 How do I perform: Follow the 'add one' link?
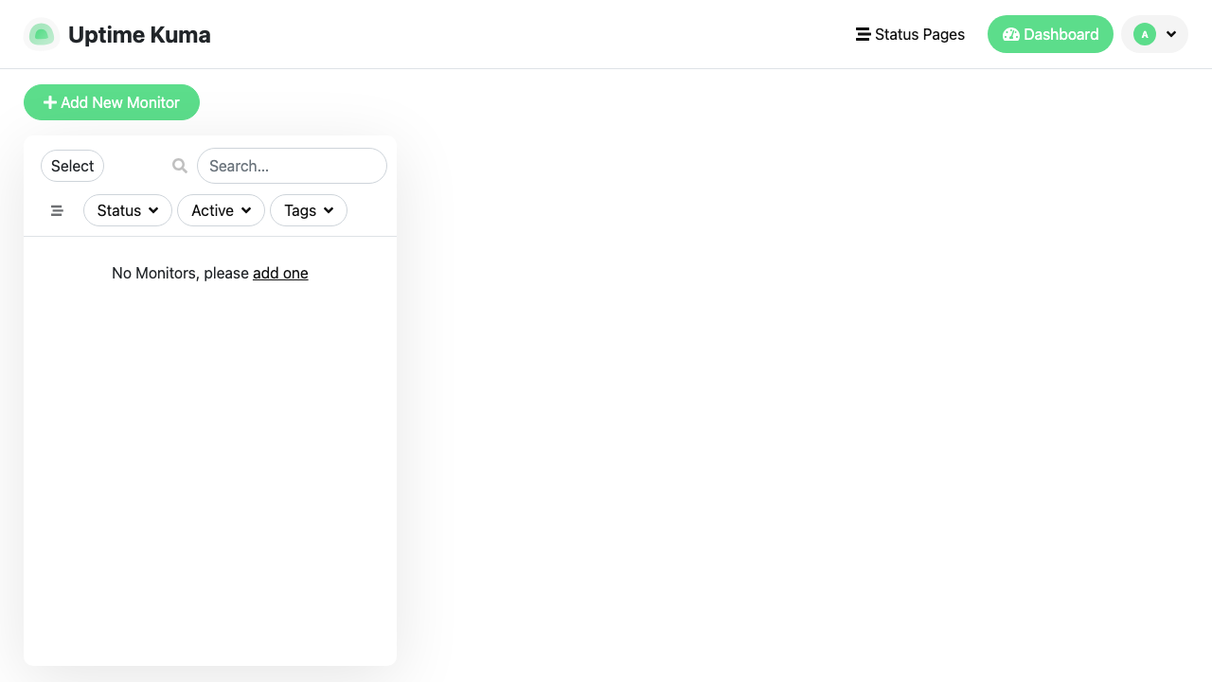coord(280,273)
